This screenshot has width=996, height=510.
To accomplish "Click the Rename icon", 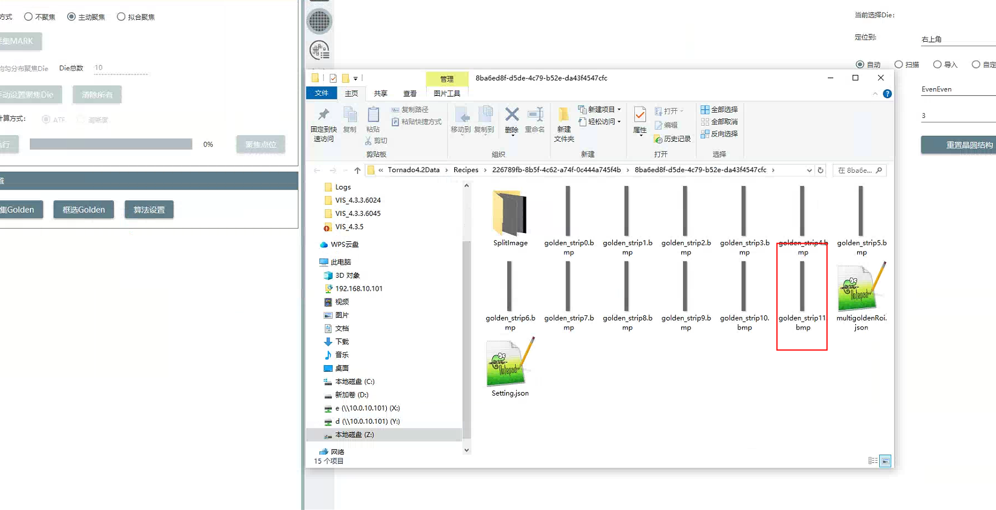I will [x=535, y=114].
